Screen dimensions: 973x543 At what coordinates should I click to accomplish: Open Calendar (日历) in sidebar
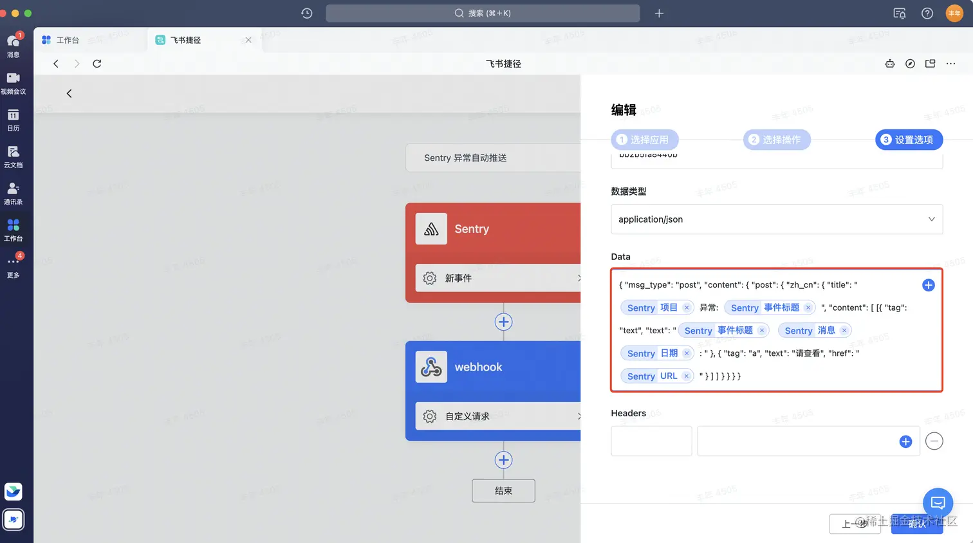click(13, 120)
